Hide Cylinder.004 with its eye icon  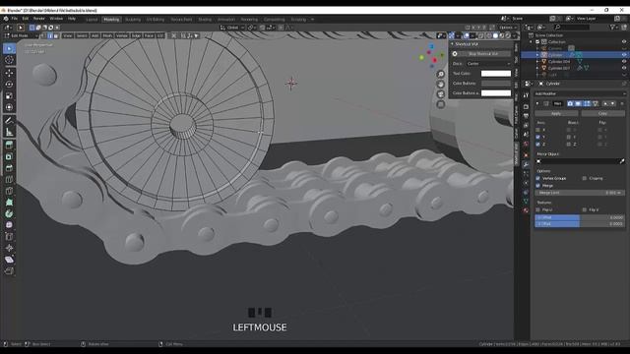click(x=624, y=61)
